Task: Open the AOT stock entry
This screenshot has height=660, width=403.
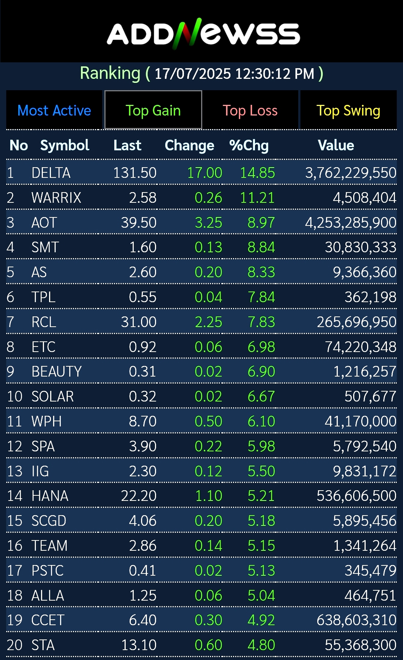Action: [44, 223]
